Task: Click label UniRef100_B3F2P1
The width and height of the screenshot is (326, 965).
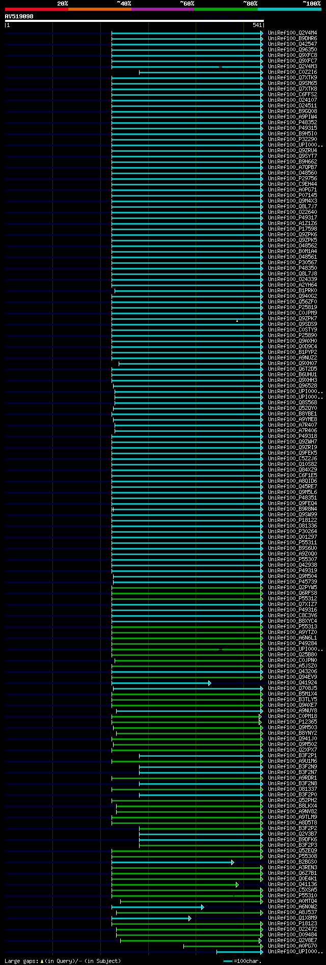Action: 292,755
